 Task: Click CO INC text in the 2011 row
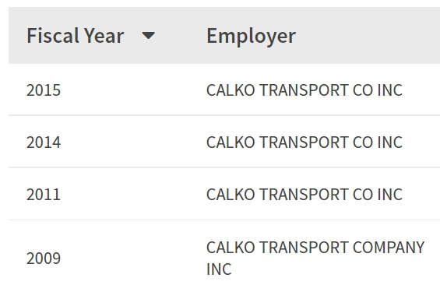click(x=378, y=195)
